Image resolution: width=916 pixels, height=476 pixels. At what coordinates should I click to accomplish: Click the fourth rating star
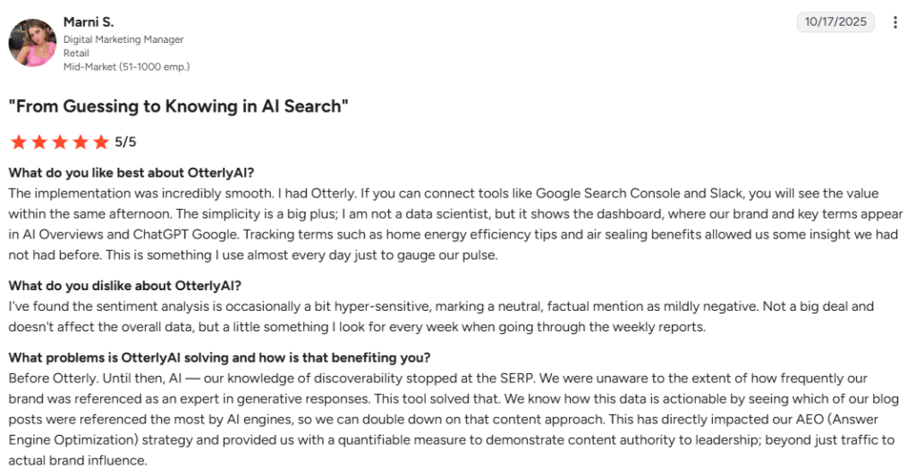[81, 142]
